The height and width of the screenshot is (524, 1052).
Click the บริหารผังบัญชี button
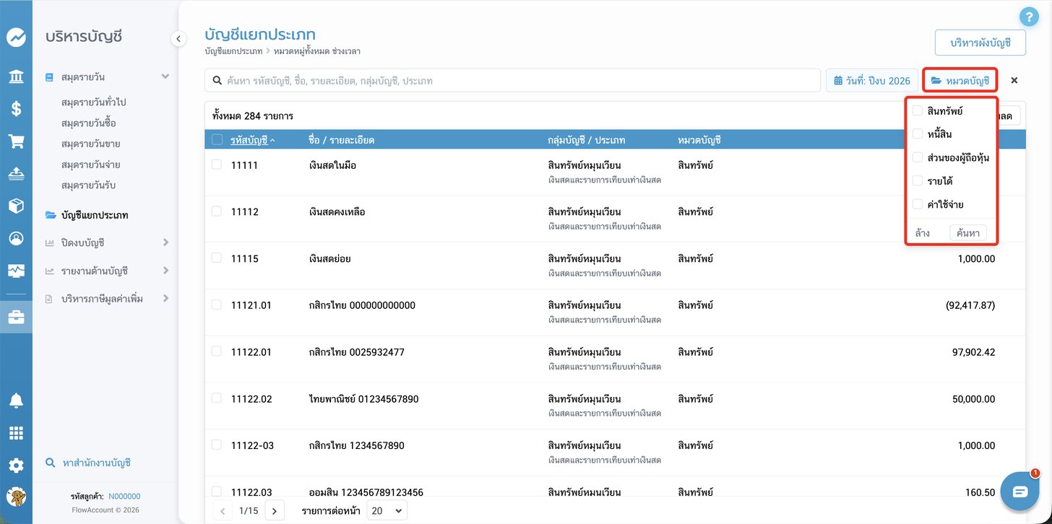click(x=980, y=43)
